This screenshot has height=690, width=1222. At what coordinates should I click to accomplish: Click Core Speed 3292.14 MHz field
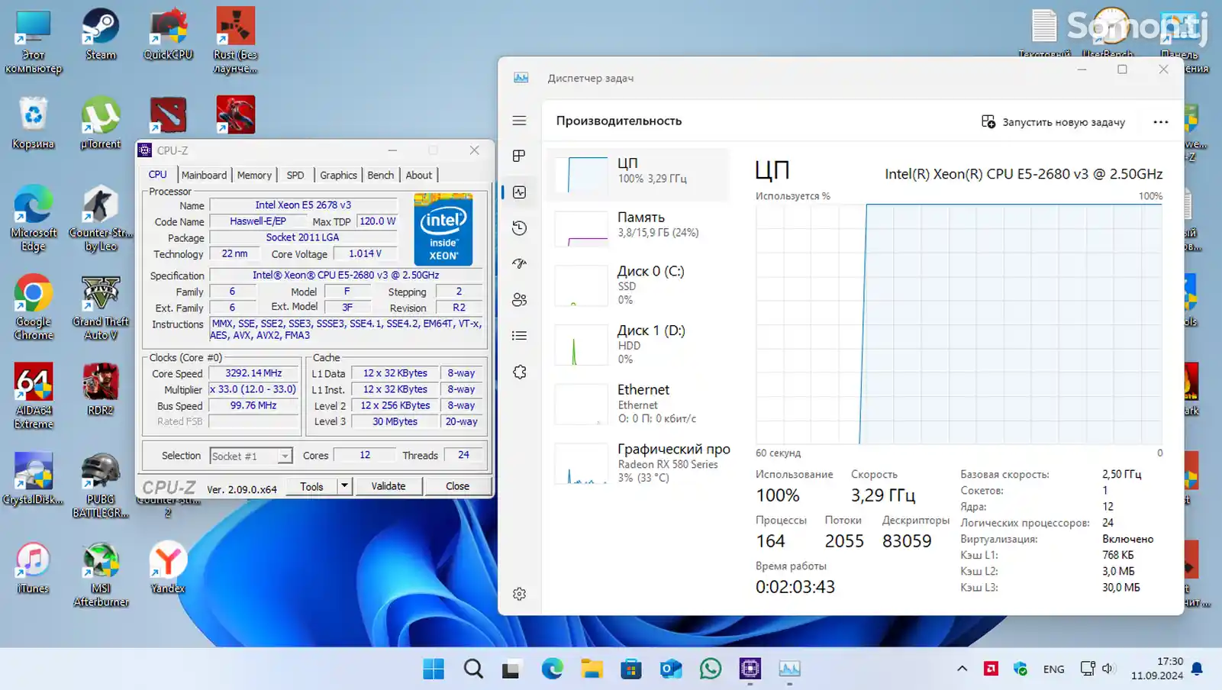pyautogui.click(x=253, y=373)
